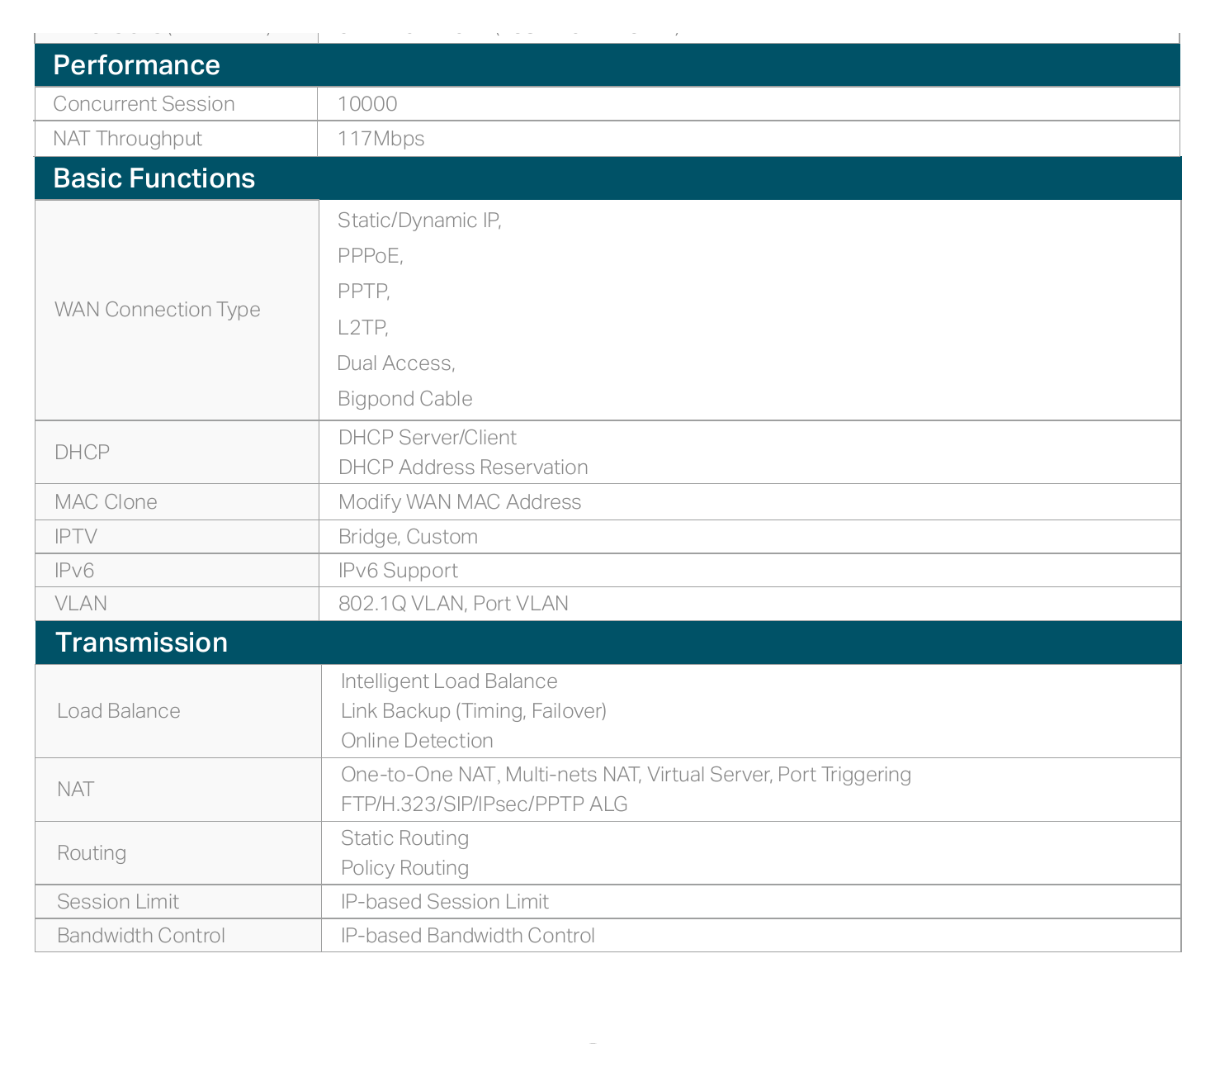Select the Policy Routing entry
This screenshot has height=1077, width=1215.
[x=404, y=868]
